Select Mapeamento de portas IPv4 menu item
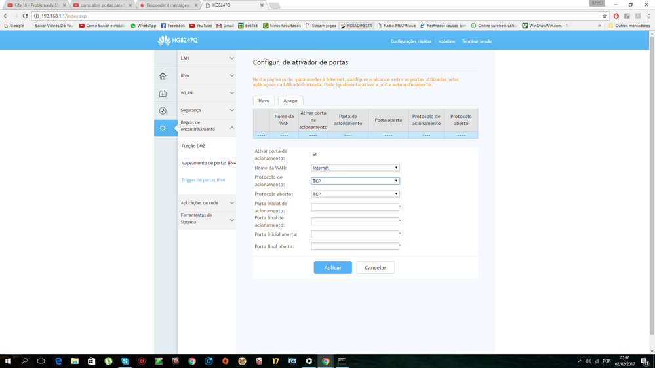 point(208,163)
